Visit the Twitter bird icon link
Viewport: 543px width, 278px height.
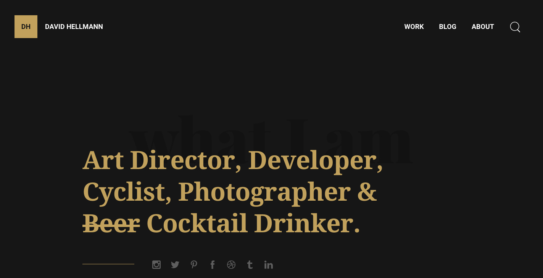(175, 265)
